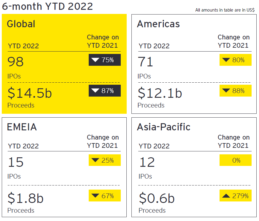Screen dimensions: 259x221
Task: Click the down arrow beside Global 87%
Action: coord(95,91)
